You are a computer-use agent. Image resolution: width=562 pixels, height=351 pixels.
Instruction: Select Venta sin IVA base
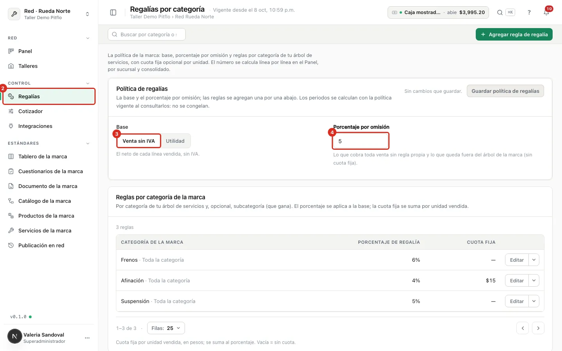[x=139, y=141]
